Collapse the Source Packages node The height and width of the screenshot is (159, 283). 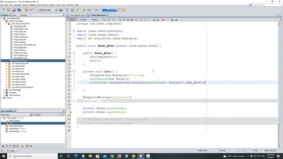[4, 21]
